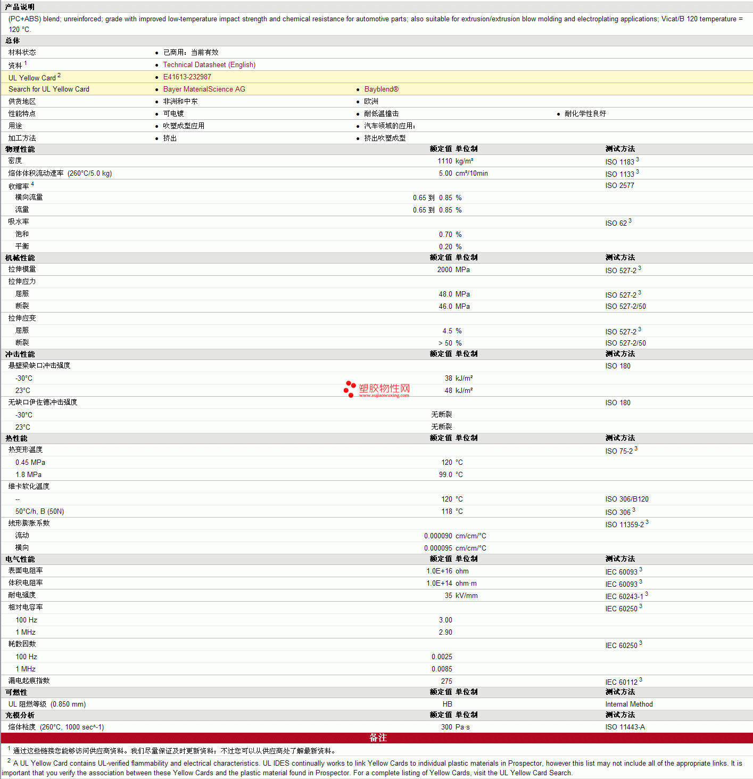This screenshot has height=779, width=753.
Task: Select the yield stress value 48.0
Action: (x=445, y=294)
